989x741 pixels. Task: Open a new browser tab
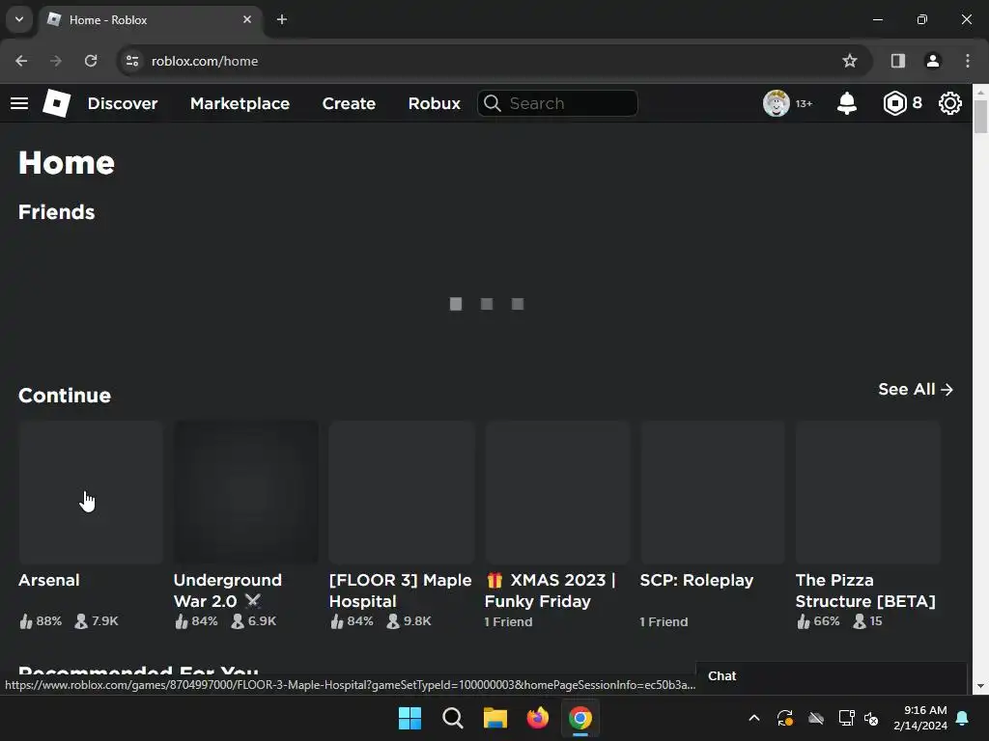click(x=282, y=19)
